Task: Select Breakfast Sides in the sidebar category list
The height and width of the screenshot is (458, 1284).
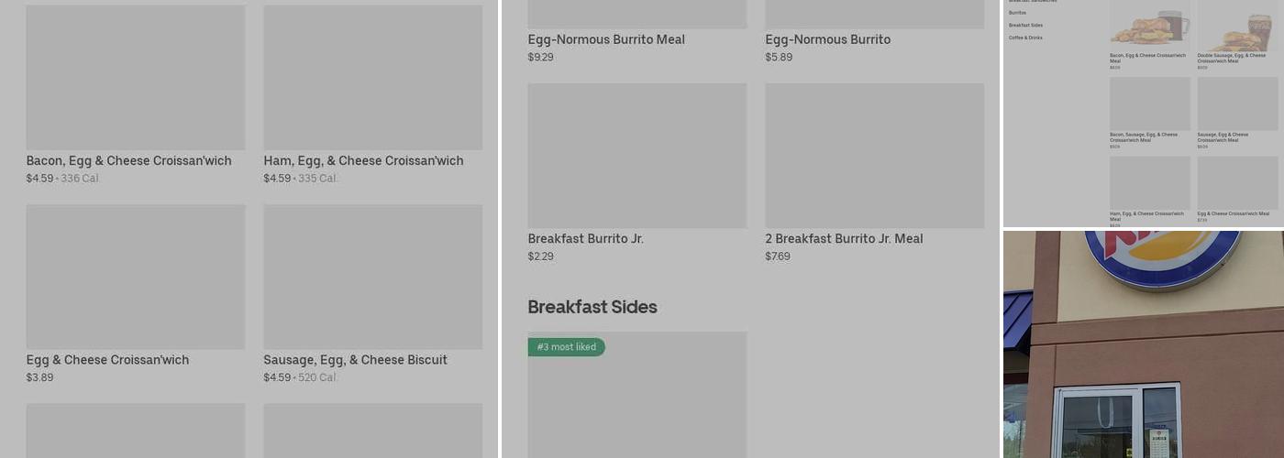Action: [1025, 26]
